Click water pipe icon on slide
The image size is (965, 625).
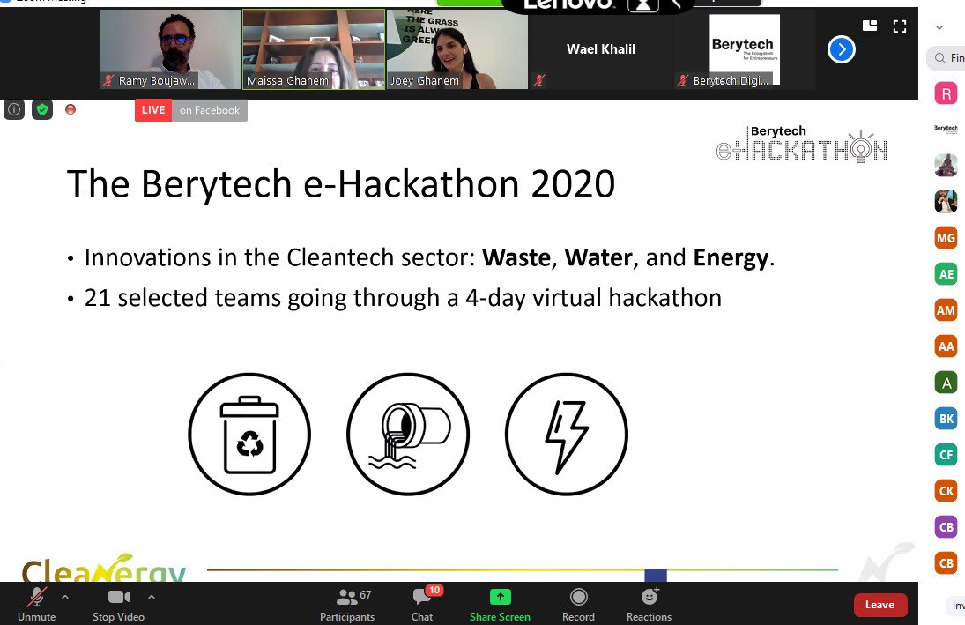407,434
